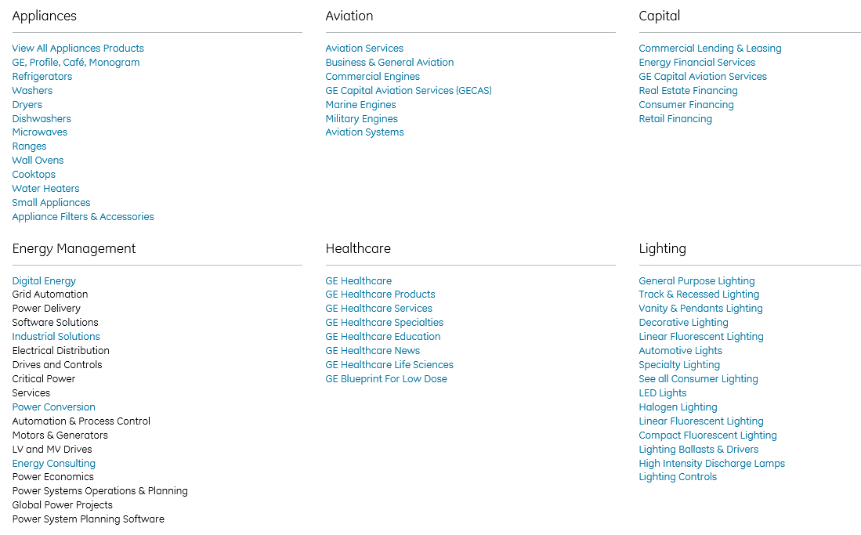Select Digital Energy link
Image resolution: width=861 pixels, height=535 pixels.
click(x=44, y=280)
